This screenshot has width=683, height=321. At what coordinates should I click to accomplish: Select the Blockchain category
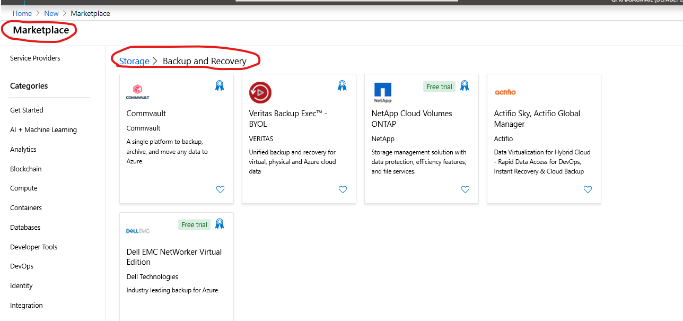click(26, 169)
